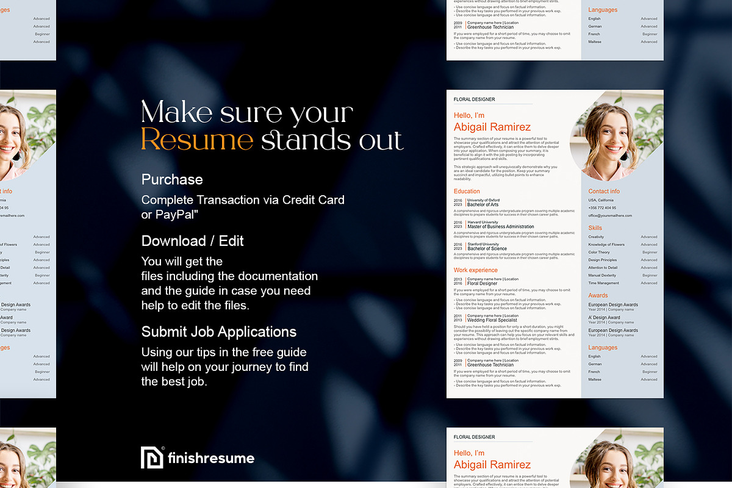
Task: Click Knowledge of Flowers skill in central resume
Action: pyautogui.click(x=606, y=245)
